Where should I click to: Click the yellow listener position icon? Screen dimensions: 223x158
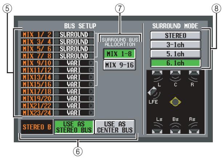pyautogui.click(x=175, y=102)
